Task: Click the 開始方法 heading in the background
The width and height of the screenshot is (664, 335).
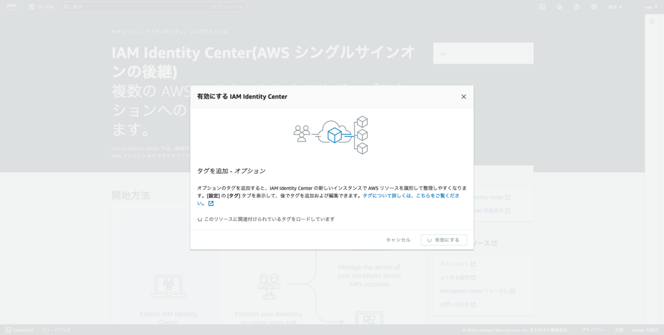Action: click(x=131, y=195)
